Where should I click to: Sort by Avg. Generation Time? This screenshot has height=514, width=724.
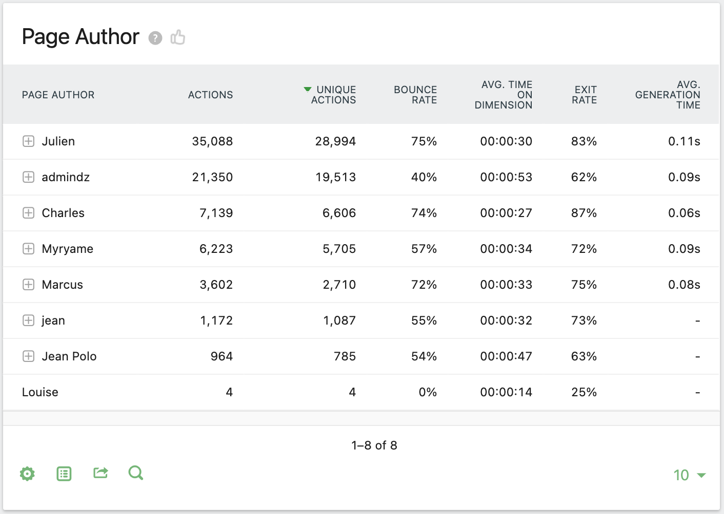click(x=668, y=95)
